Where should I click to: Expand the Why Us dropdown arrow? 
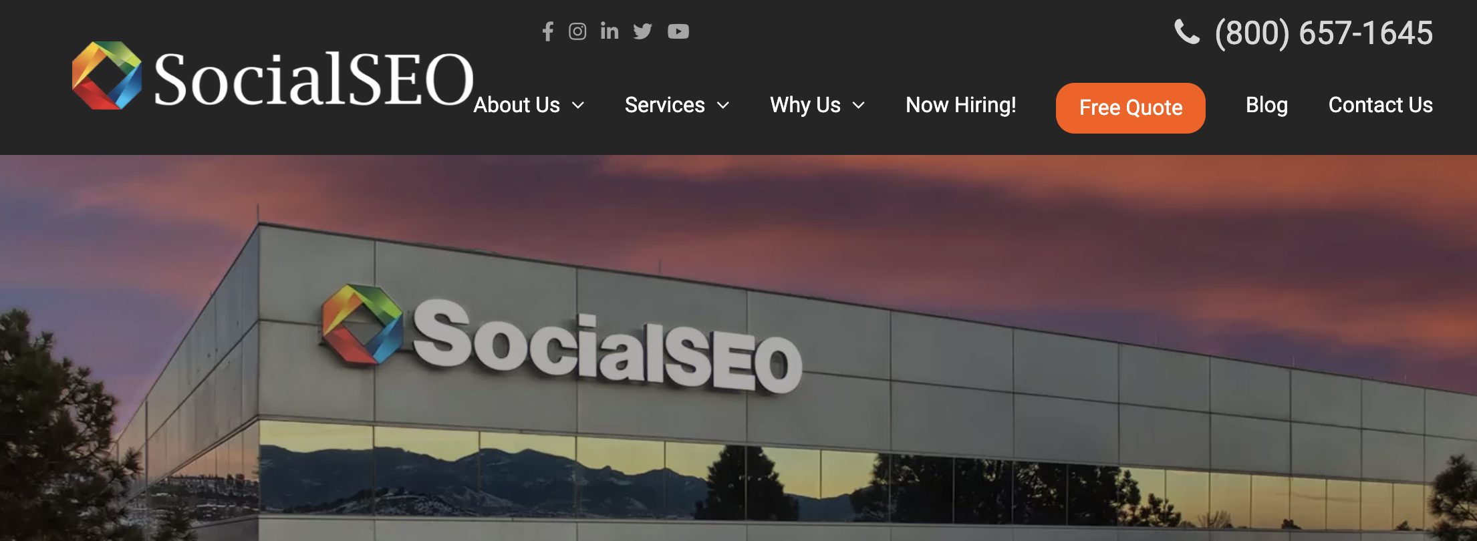click(859, 106)
